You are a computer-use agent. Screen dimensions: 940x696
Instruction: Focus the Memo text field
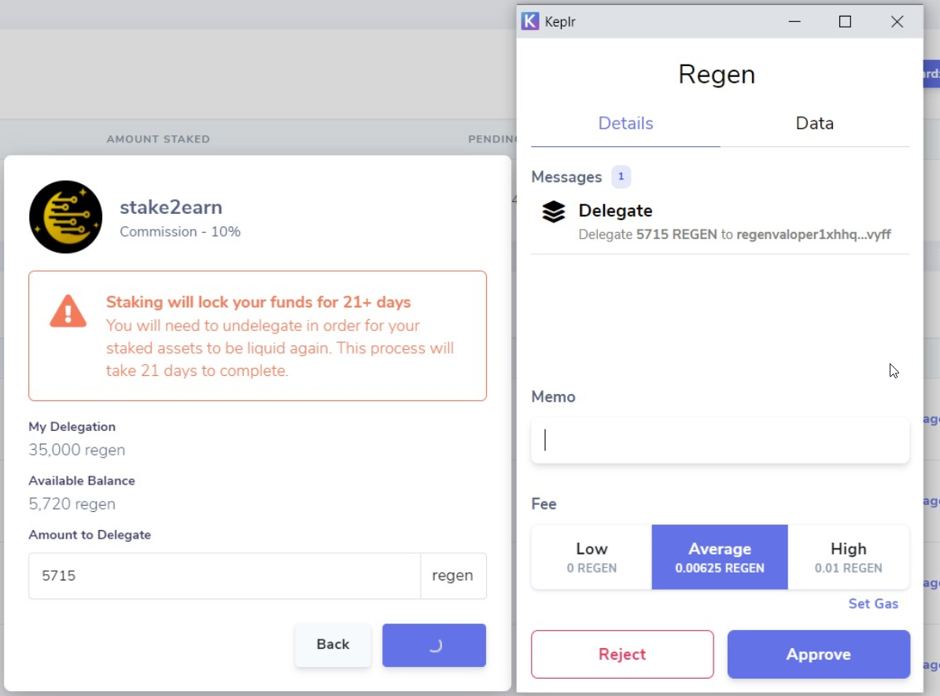tap(720, 440)
